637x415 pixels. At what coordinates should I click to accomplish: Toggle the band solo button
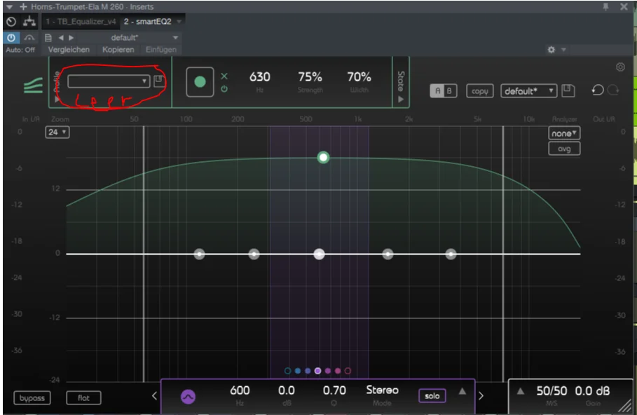432,396
